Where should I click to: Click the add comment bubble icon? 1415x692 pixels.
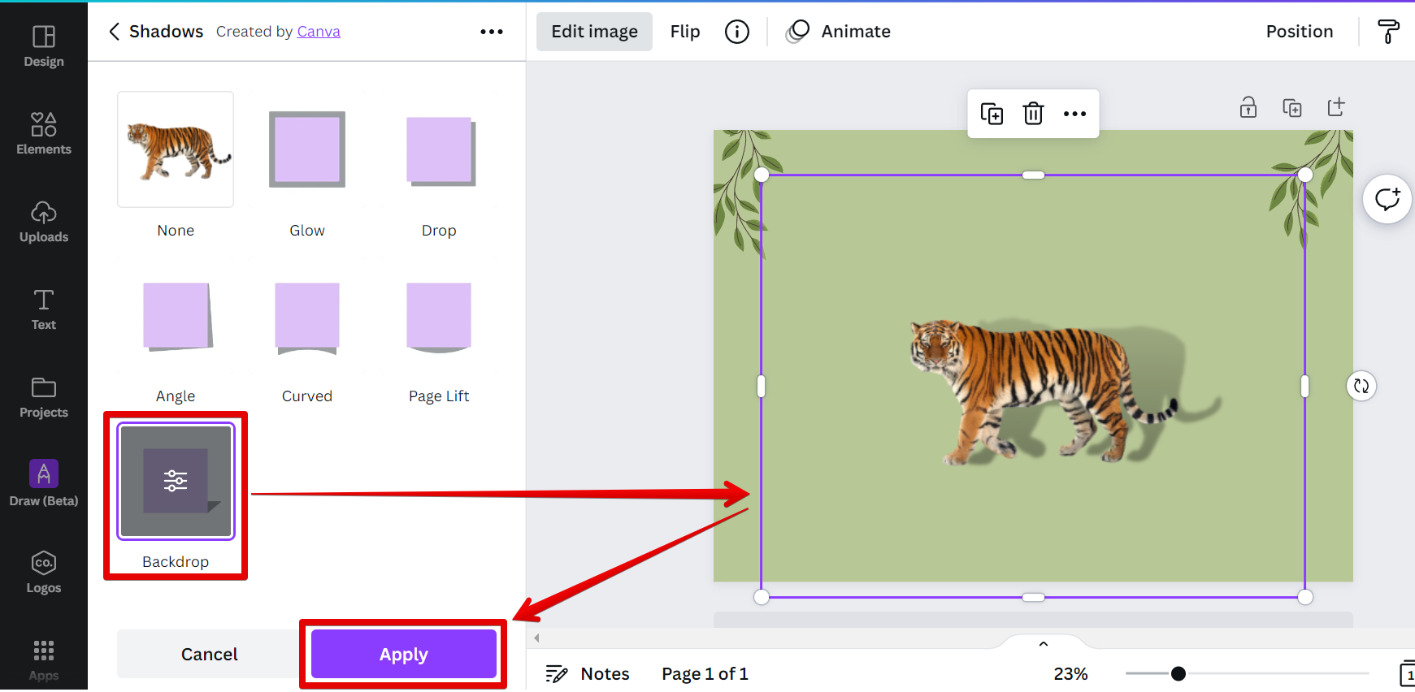[x=1387, y=199]
